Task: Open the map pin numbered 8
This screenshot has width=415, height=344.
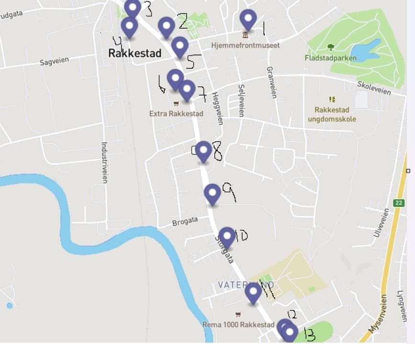Action: (x=203, y=151)
